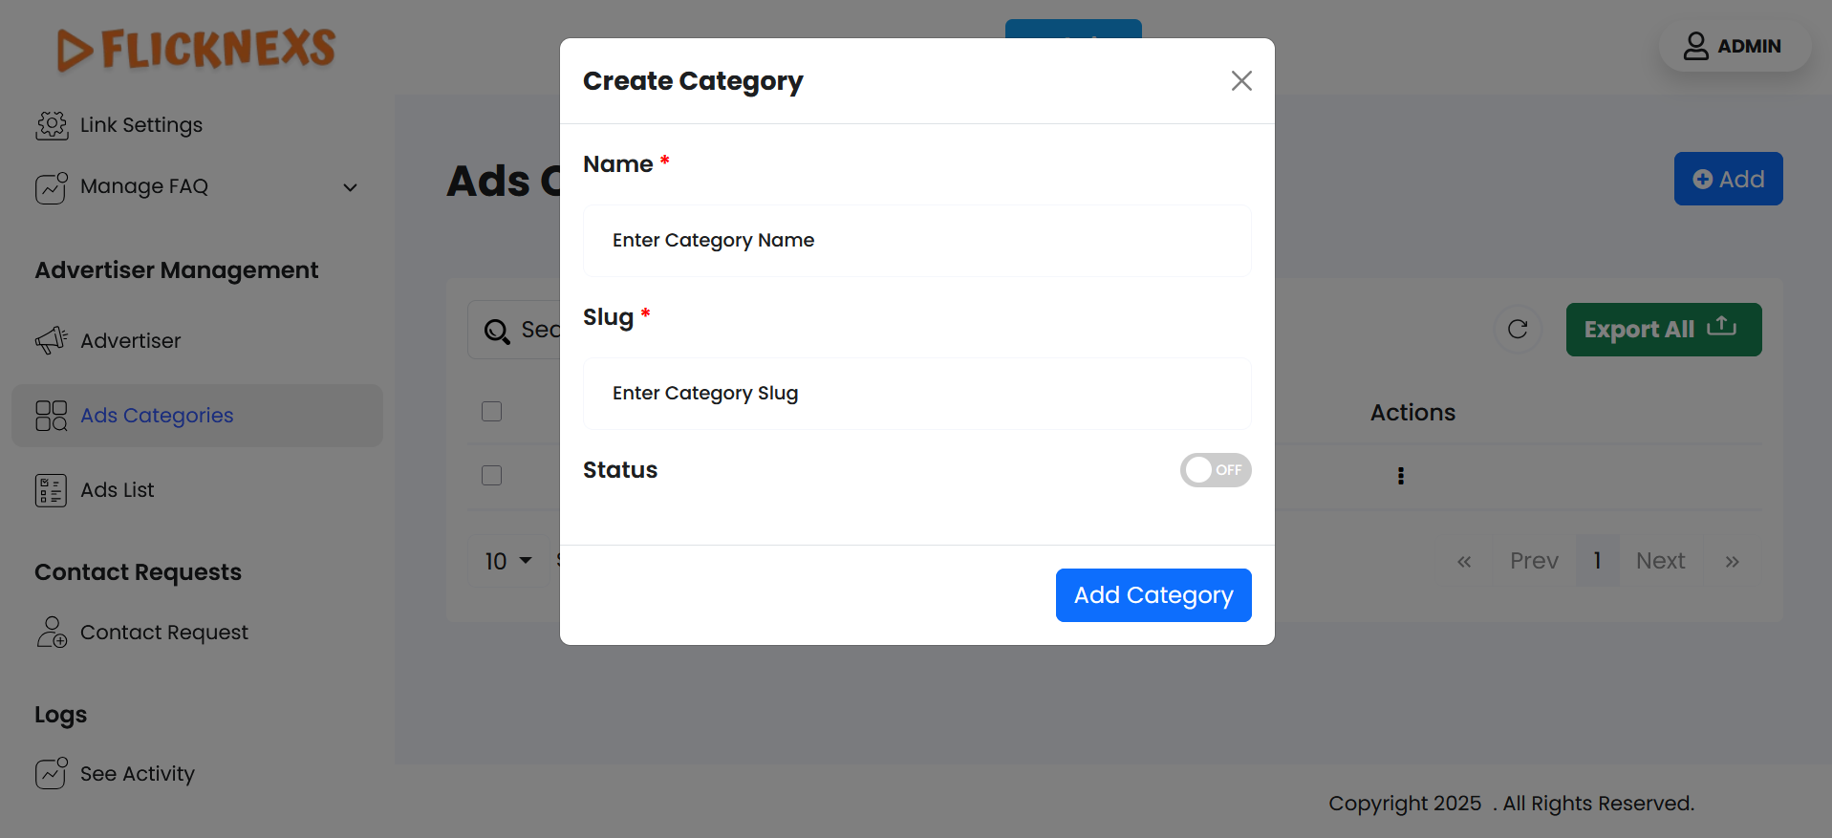Click the Export All button

coord(1663,330)
